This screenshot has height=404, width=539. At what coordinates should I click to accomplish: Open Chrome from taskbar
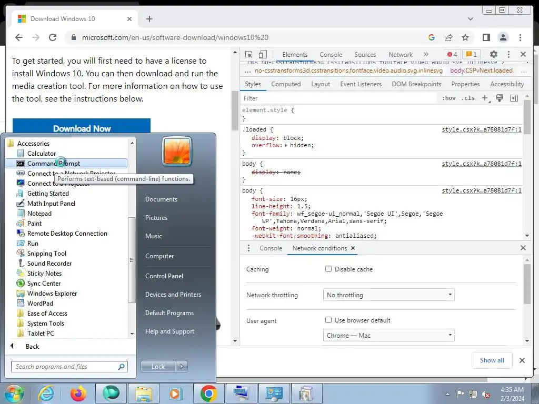pos(208,393)
